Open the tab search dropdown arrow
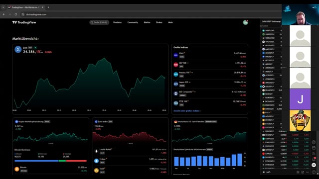 (3, 7)
